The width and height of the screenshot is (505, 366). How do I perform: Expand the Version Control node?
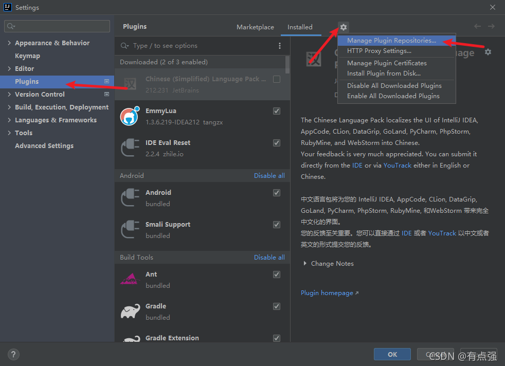(x=9, y=94)
